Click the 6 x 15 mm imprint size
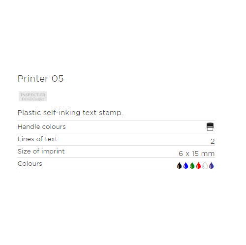 pos(197,153)
